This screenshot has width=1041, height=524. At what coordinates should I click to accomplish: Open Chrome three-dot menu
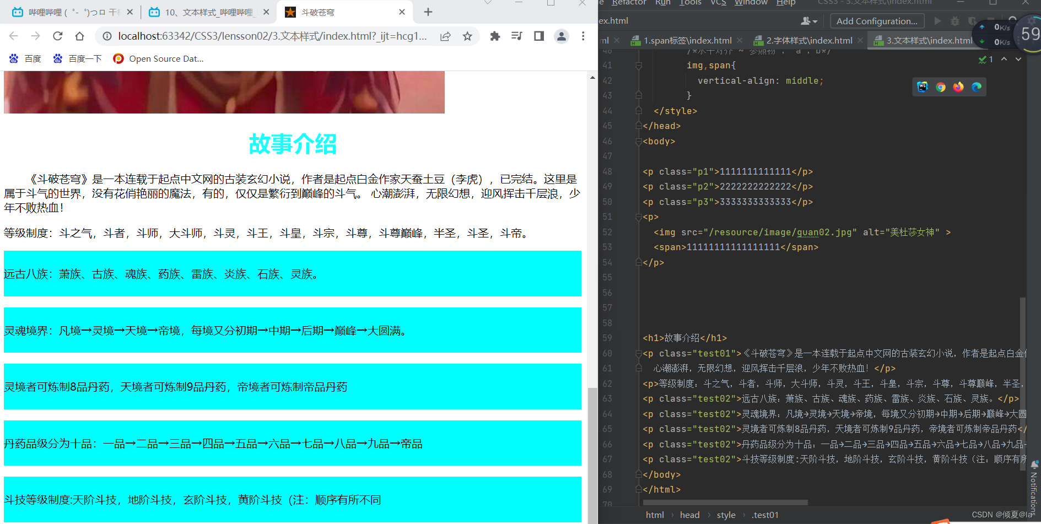pyautogui.click(x=583, y=36)
